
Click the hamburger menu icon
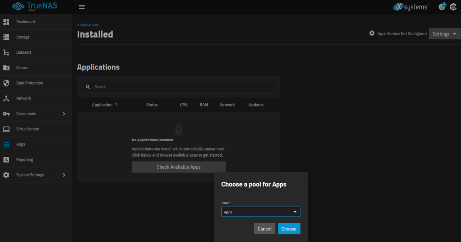[82, 7]
